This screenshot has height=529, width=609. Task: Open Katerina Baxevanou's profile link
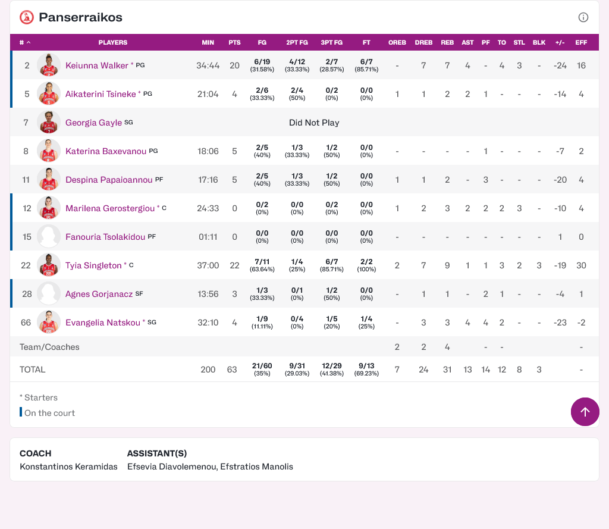tap(106, 151)
